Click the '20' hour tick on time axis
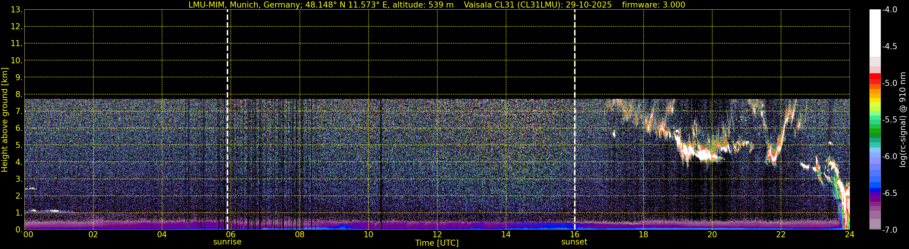The image size is (909, 249). (x=712, y=235)
